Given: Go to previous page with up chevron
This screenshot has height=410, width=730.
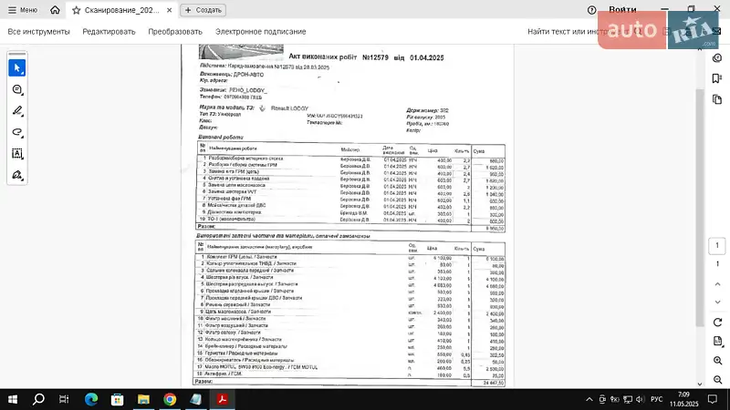Looking at the screenshot, I should 717,284.
